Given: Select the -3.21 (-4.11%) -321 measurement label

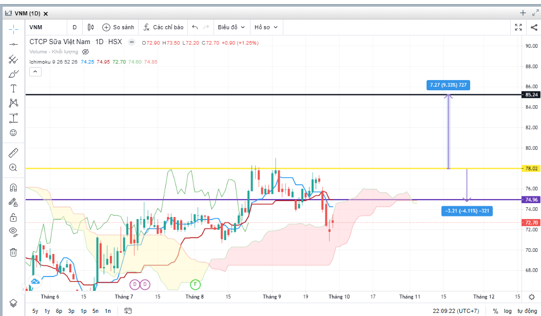Looking at the screenshot, I should [467, 211].
